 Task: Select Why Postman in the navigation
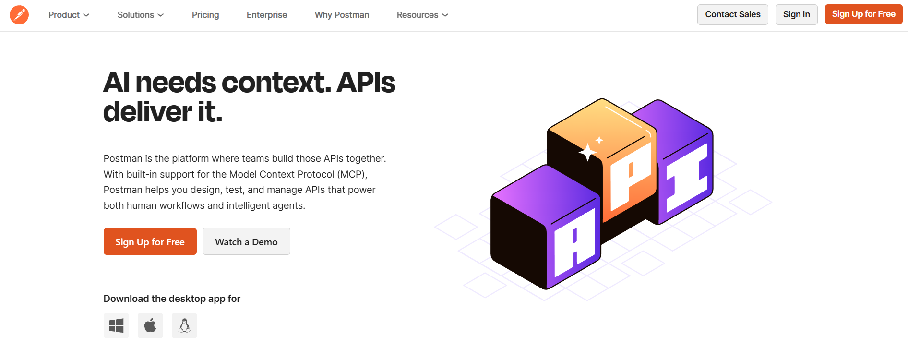[342, 15]
